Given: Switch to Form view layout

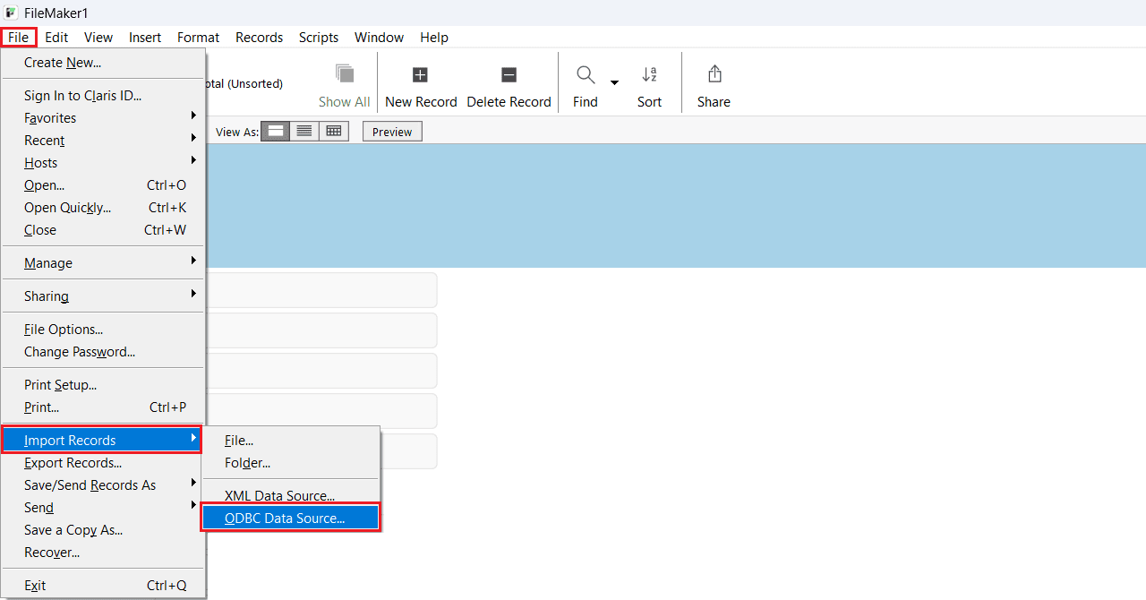Looking at the screenshot, I should [x=276, y=132].
